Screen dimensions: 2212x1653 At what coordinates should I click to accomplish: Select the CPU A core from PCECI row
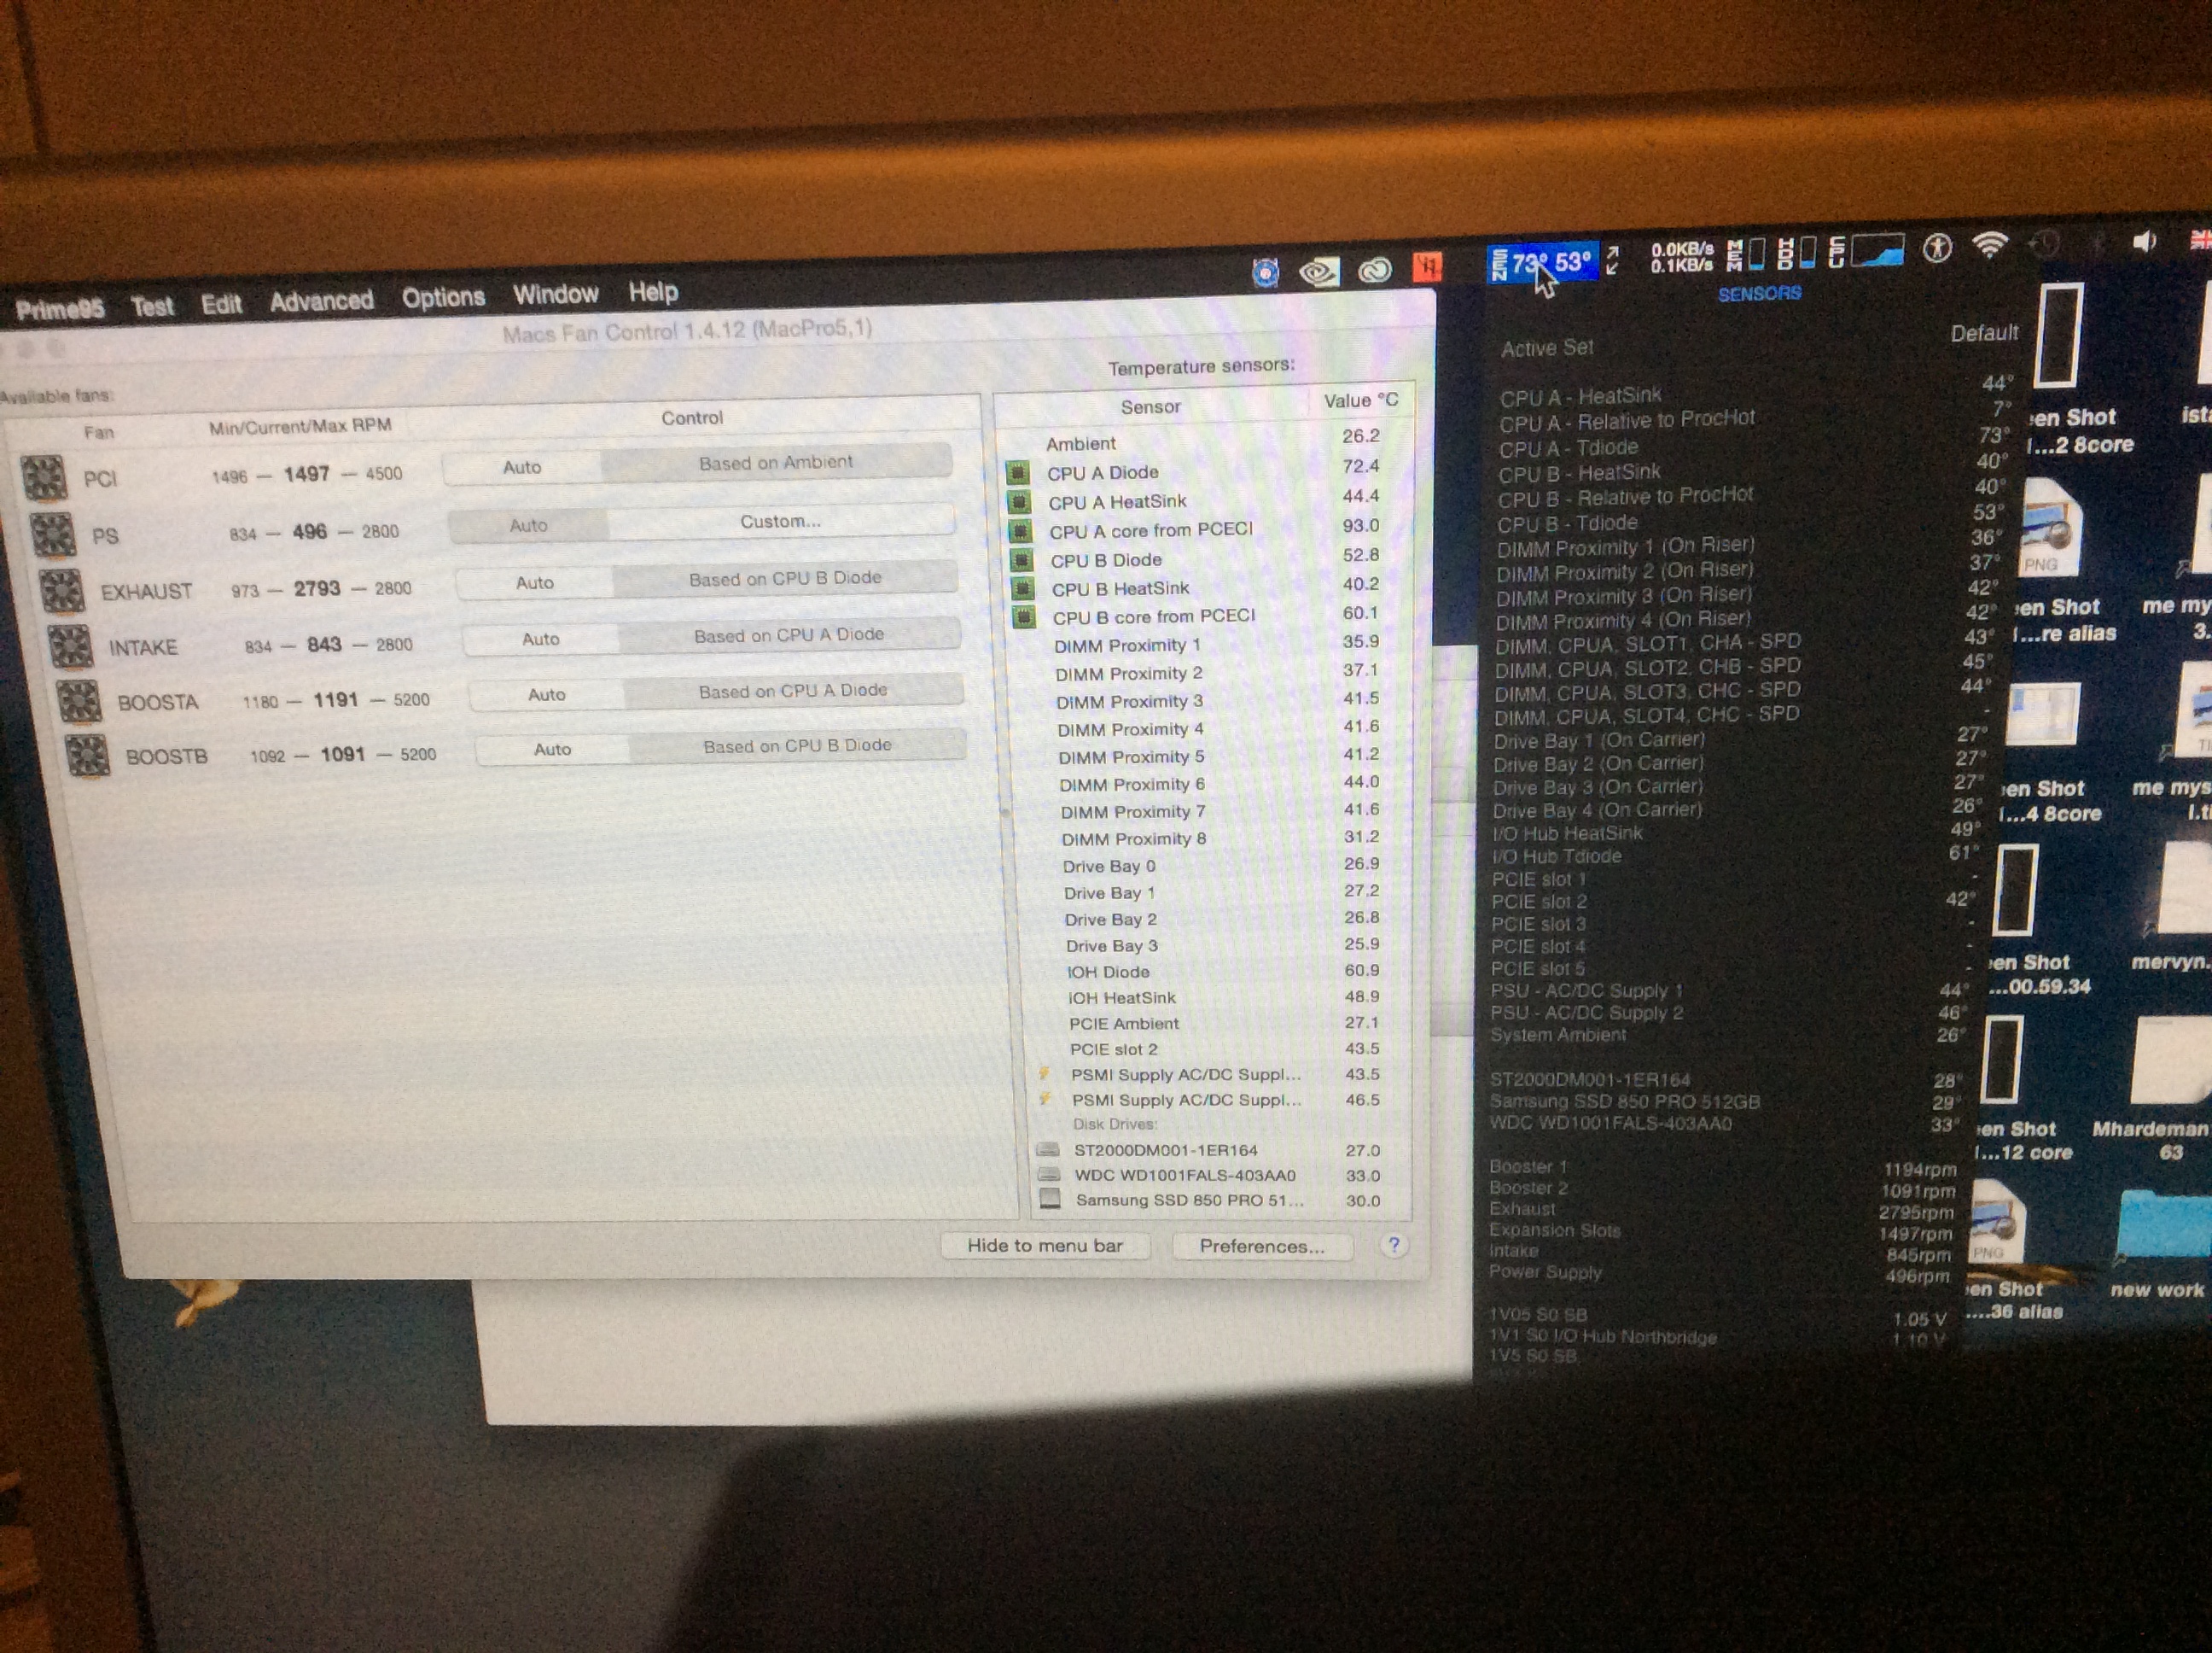point(1150,529)
